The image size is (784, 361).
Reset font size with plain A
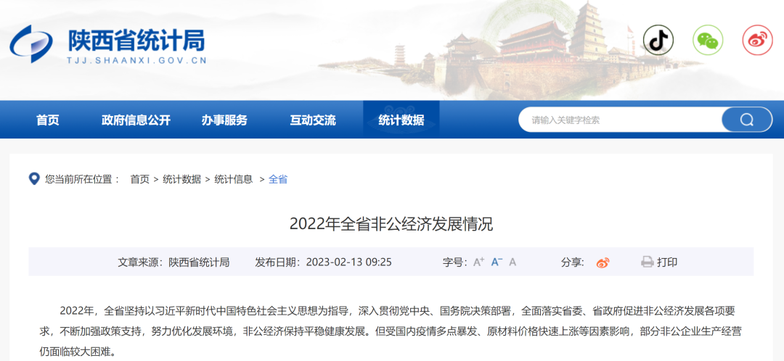coord(513,262)
